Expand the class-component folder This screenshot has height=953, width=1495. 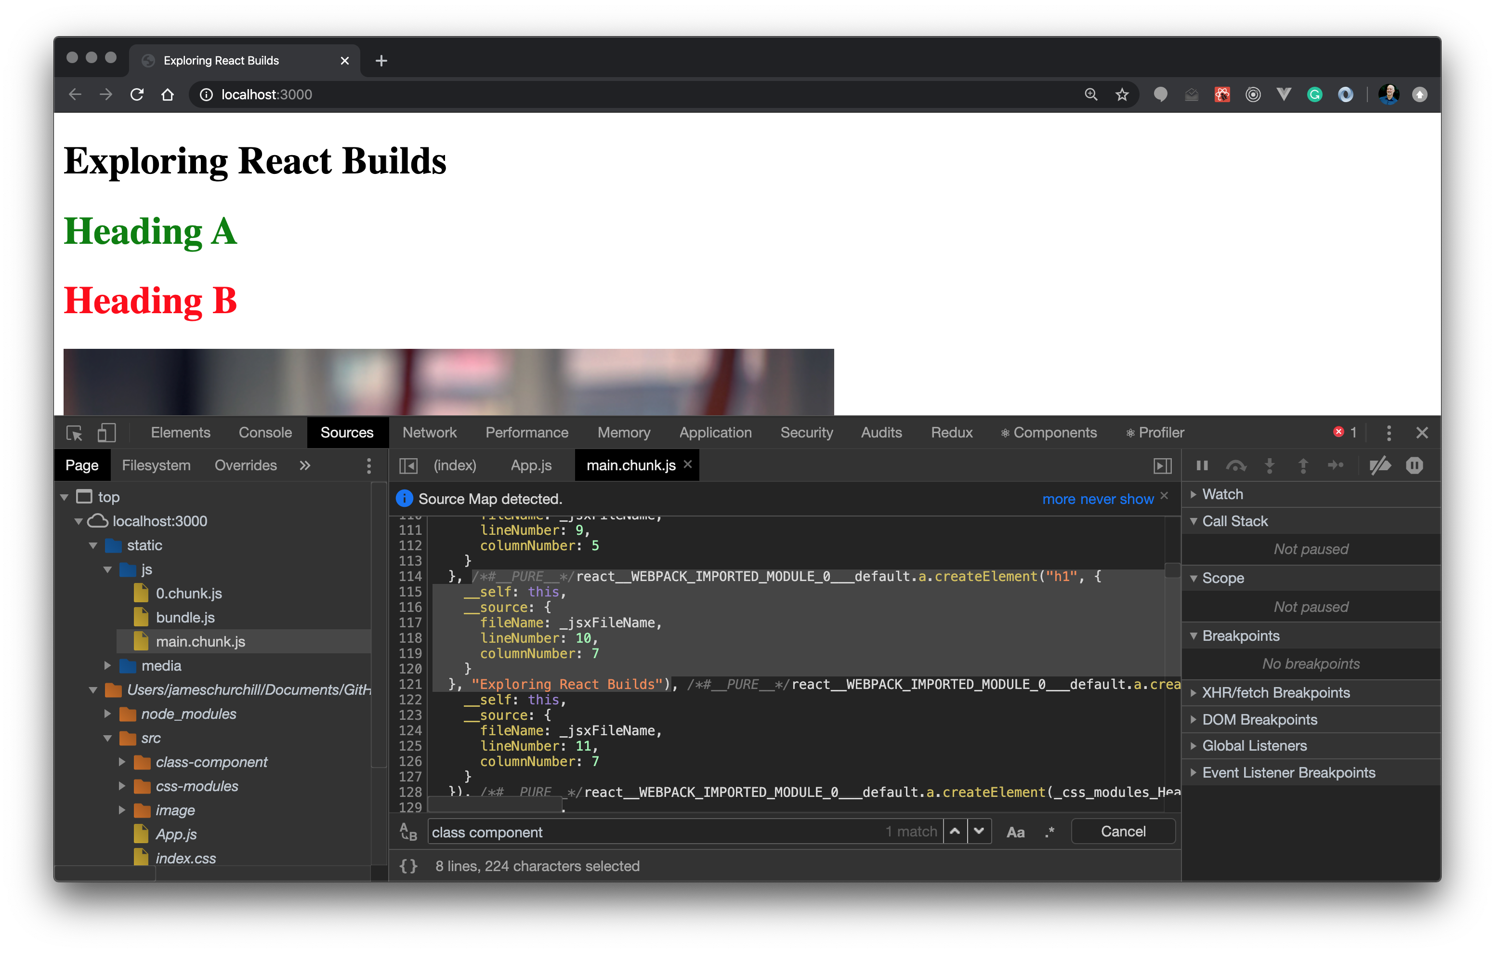click(x=122, y=762)
